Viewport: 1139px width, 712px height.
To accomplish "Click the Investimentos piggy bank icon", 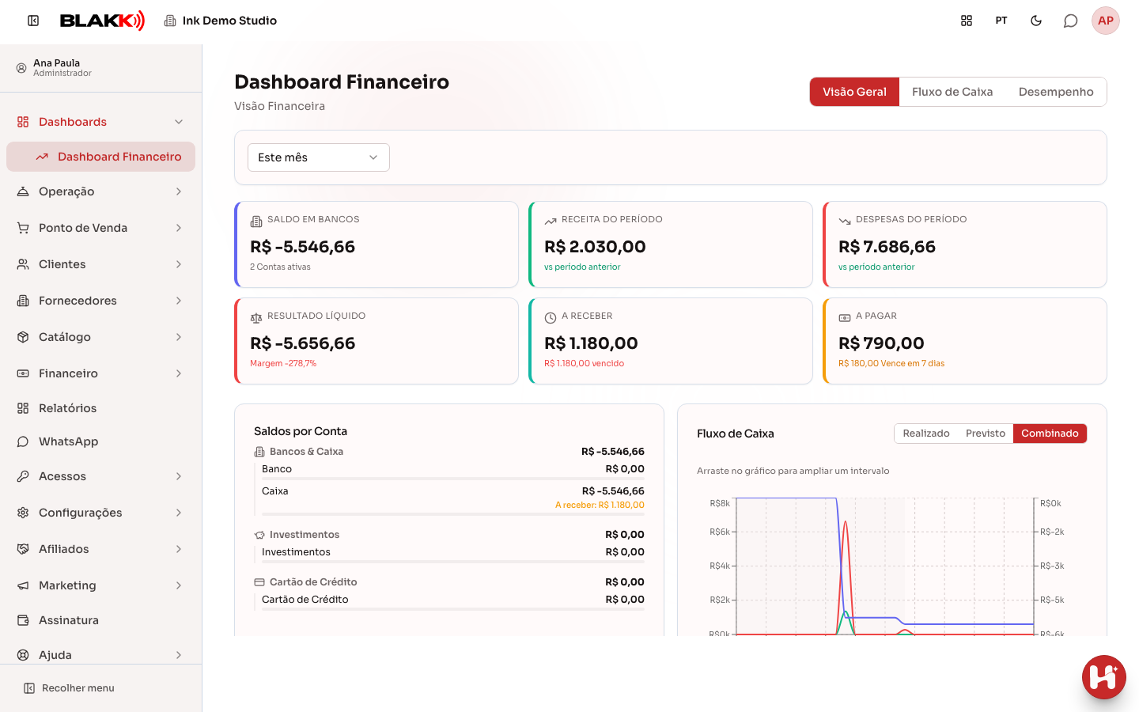I will pyautogui.click(x=259, y=535).
